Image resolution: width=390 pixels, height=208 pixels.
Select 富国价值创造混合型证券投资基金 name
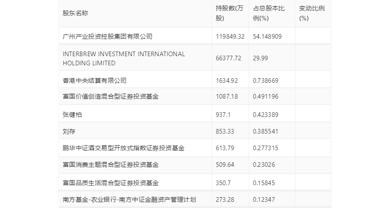tap(111, 97)
